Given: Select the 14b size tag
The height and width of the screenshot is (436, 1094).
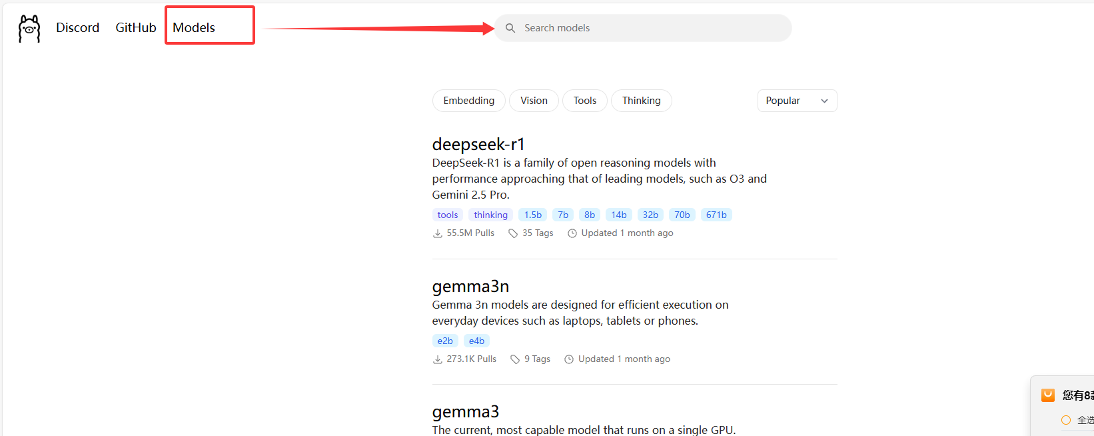Looking at the screenshot, I should tap(619, 215).
